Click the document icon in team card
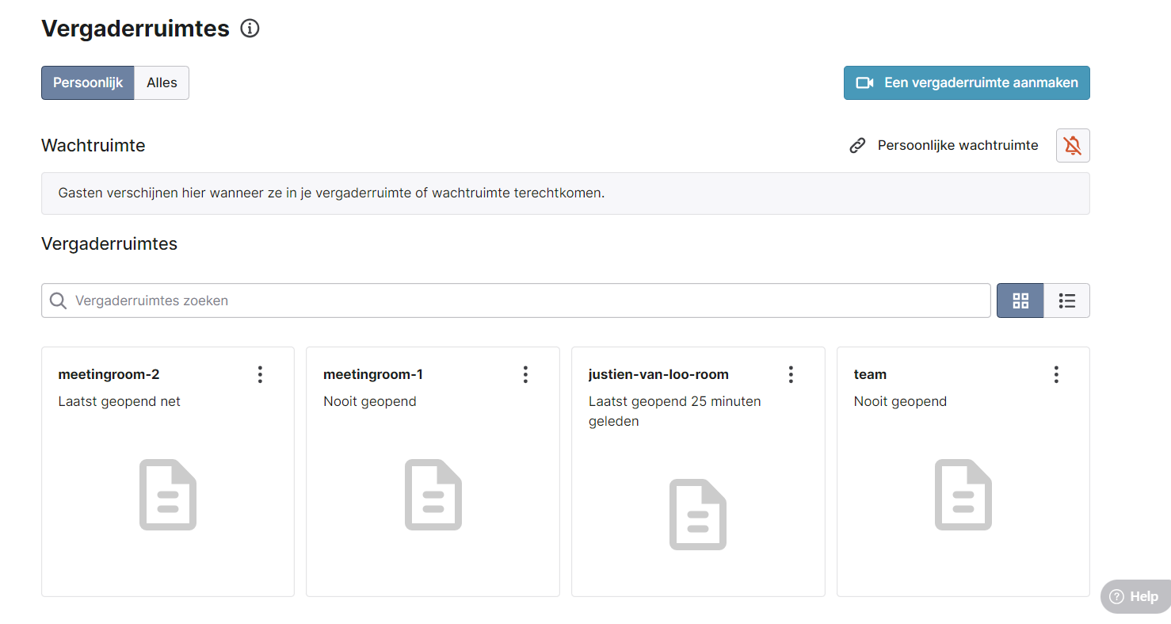The height and width of the screenshot is (624, 1171). (963, 495)
